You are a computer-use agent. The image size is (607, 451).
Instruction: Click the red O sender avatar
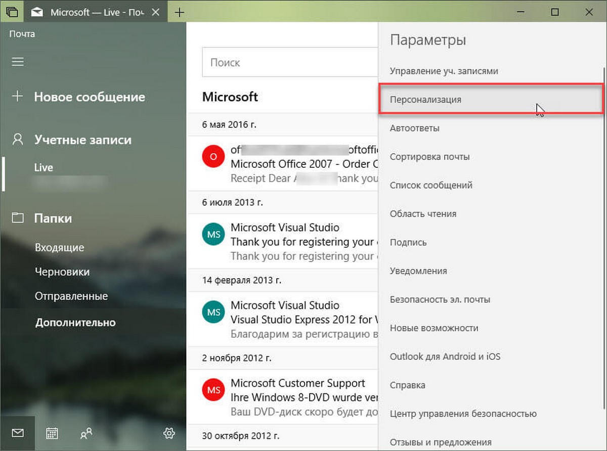pyautogui.click(x=213, y=157)
